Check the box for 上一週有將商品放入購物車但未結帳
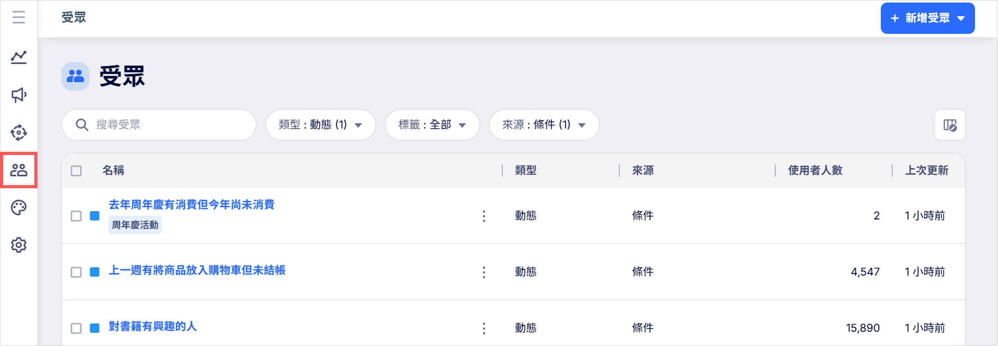 click(76, 272)
